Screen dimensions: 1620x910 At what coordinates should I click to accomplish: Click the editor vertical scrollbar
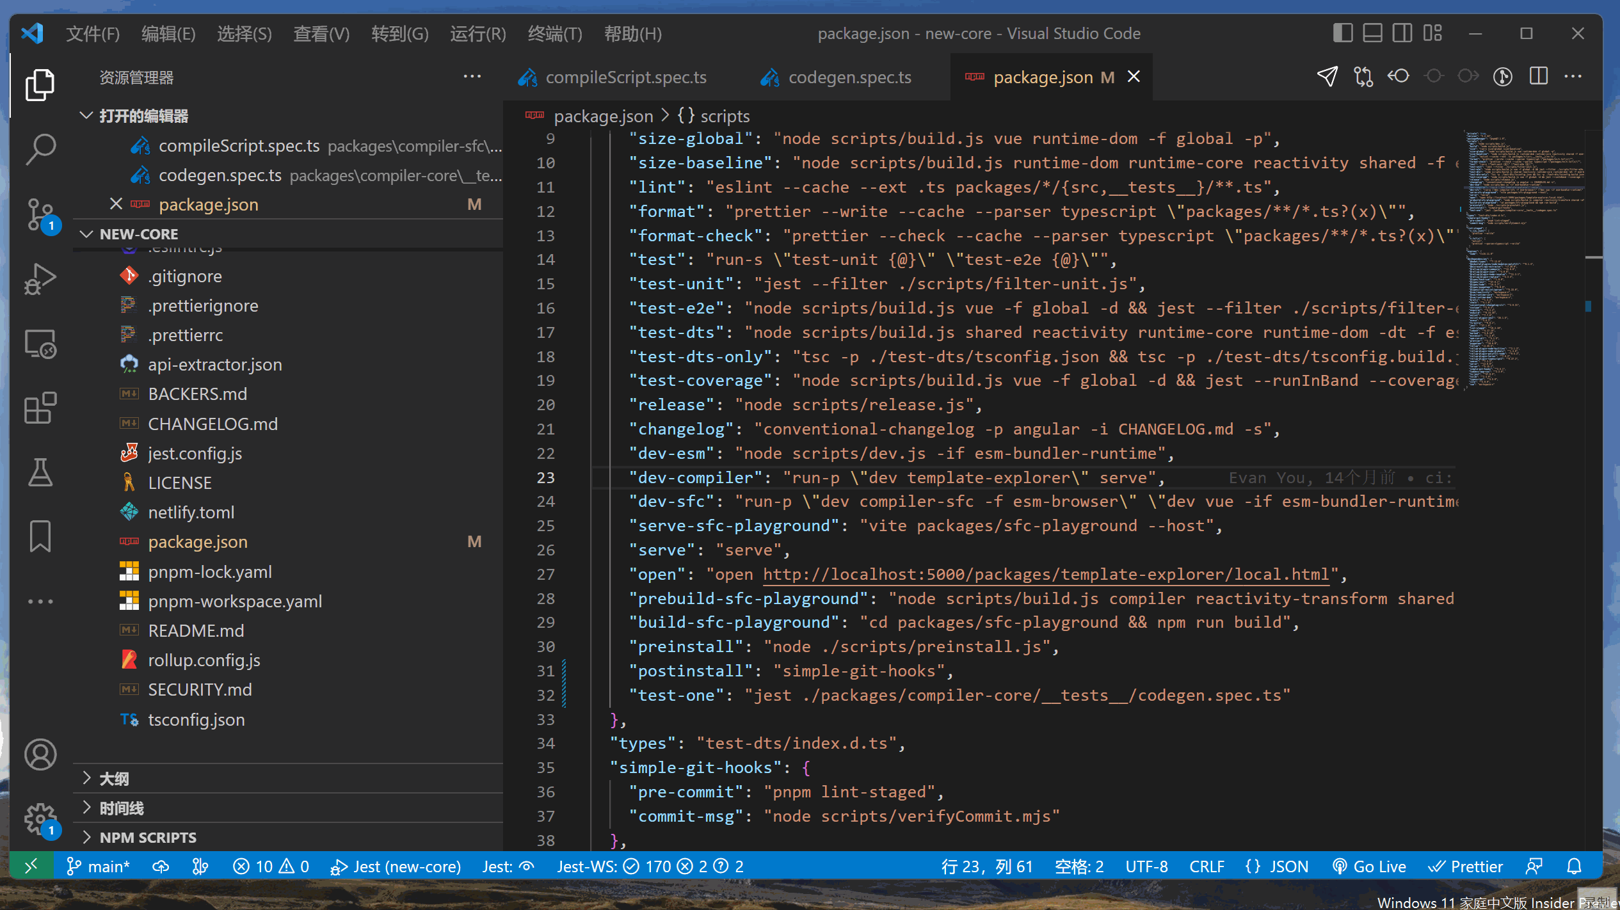pos(1594,490)
